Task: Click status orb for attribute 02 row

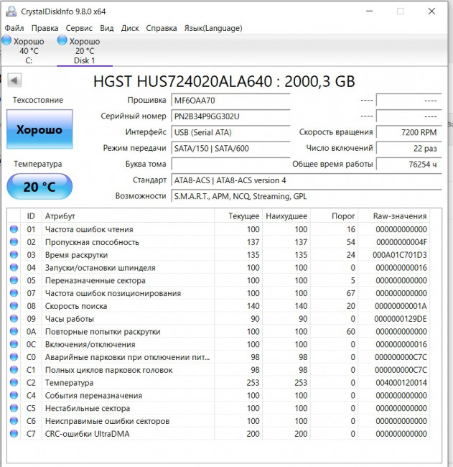Action: coord(14,242)
